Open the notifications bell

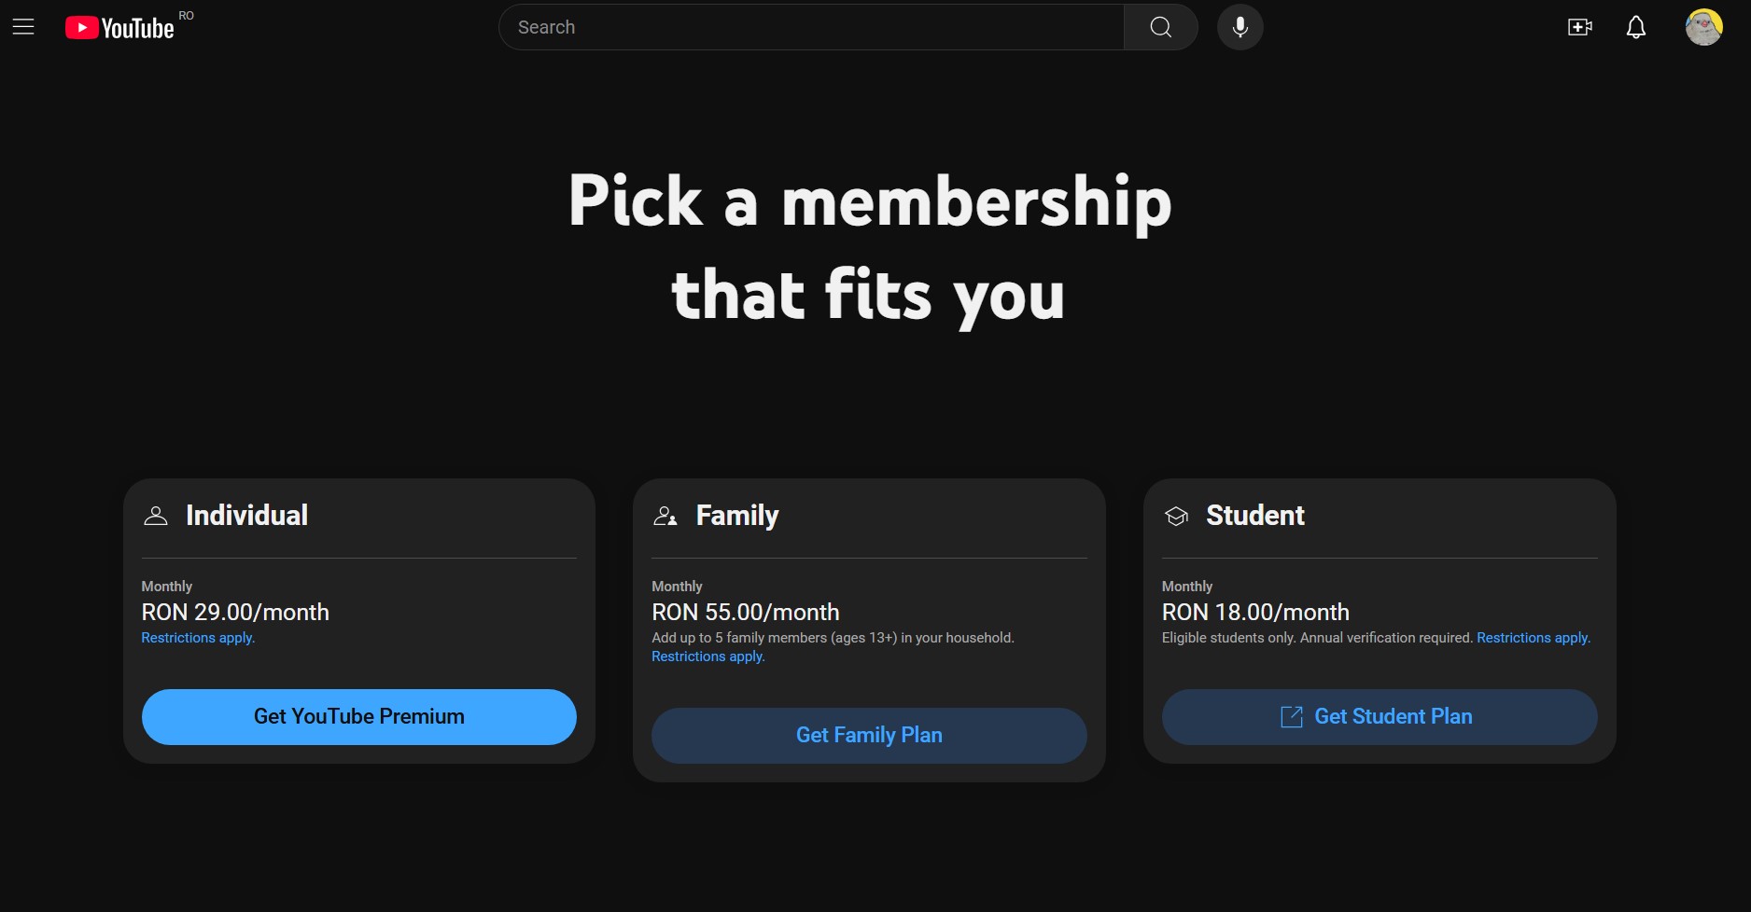coord(1635,27)
